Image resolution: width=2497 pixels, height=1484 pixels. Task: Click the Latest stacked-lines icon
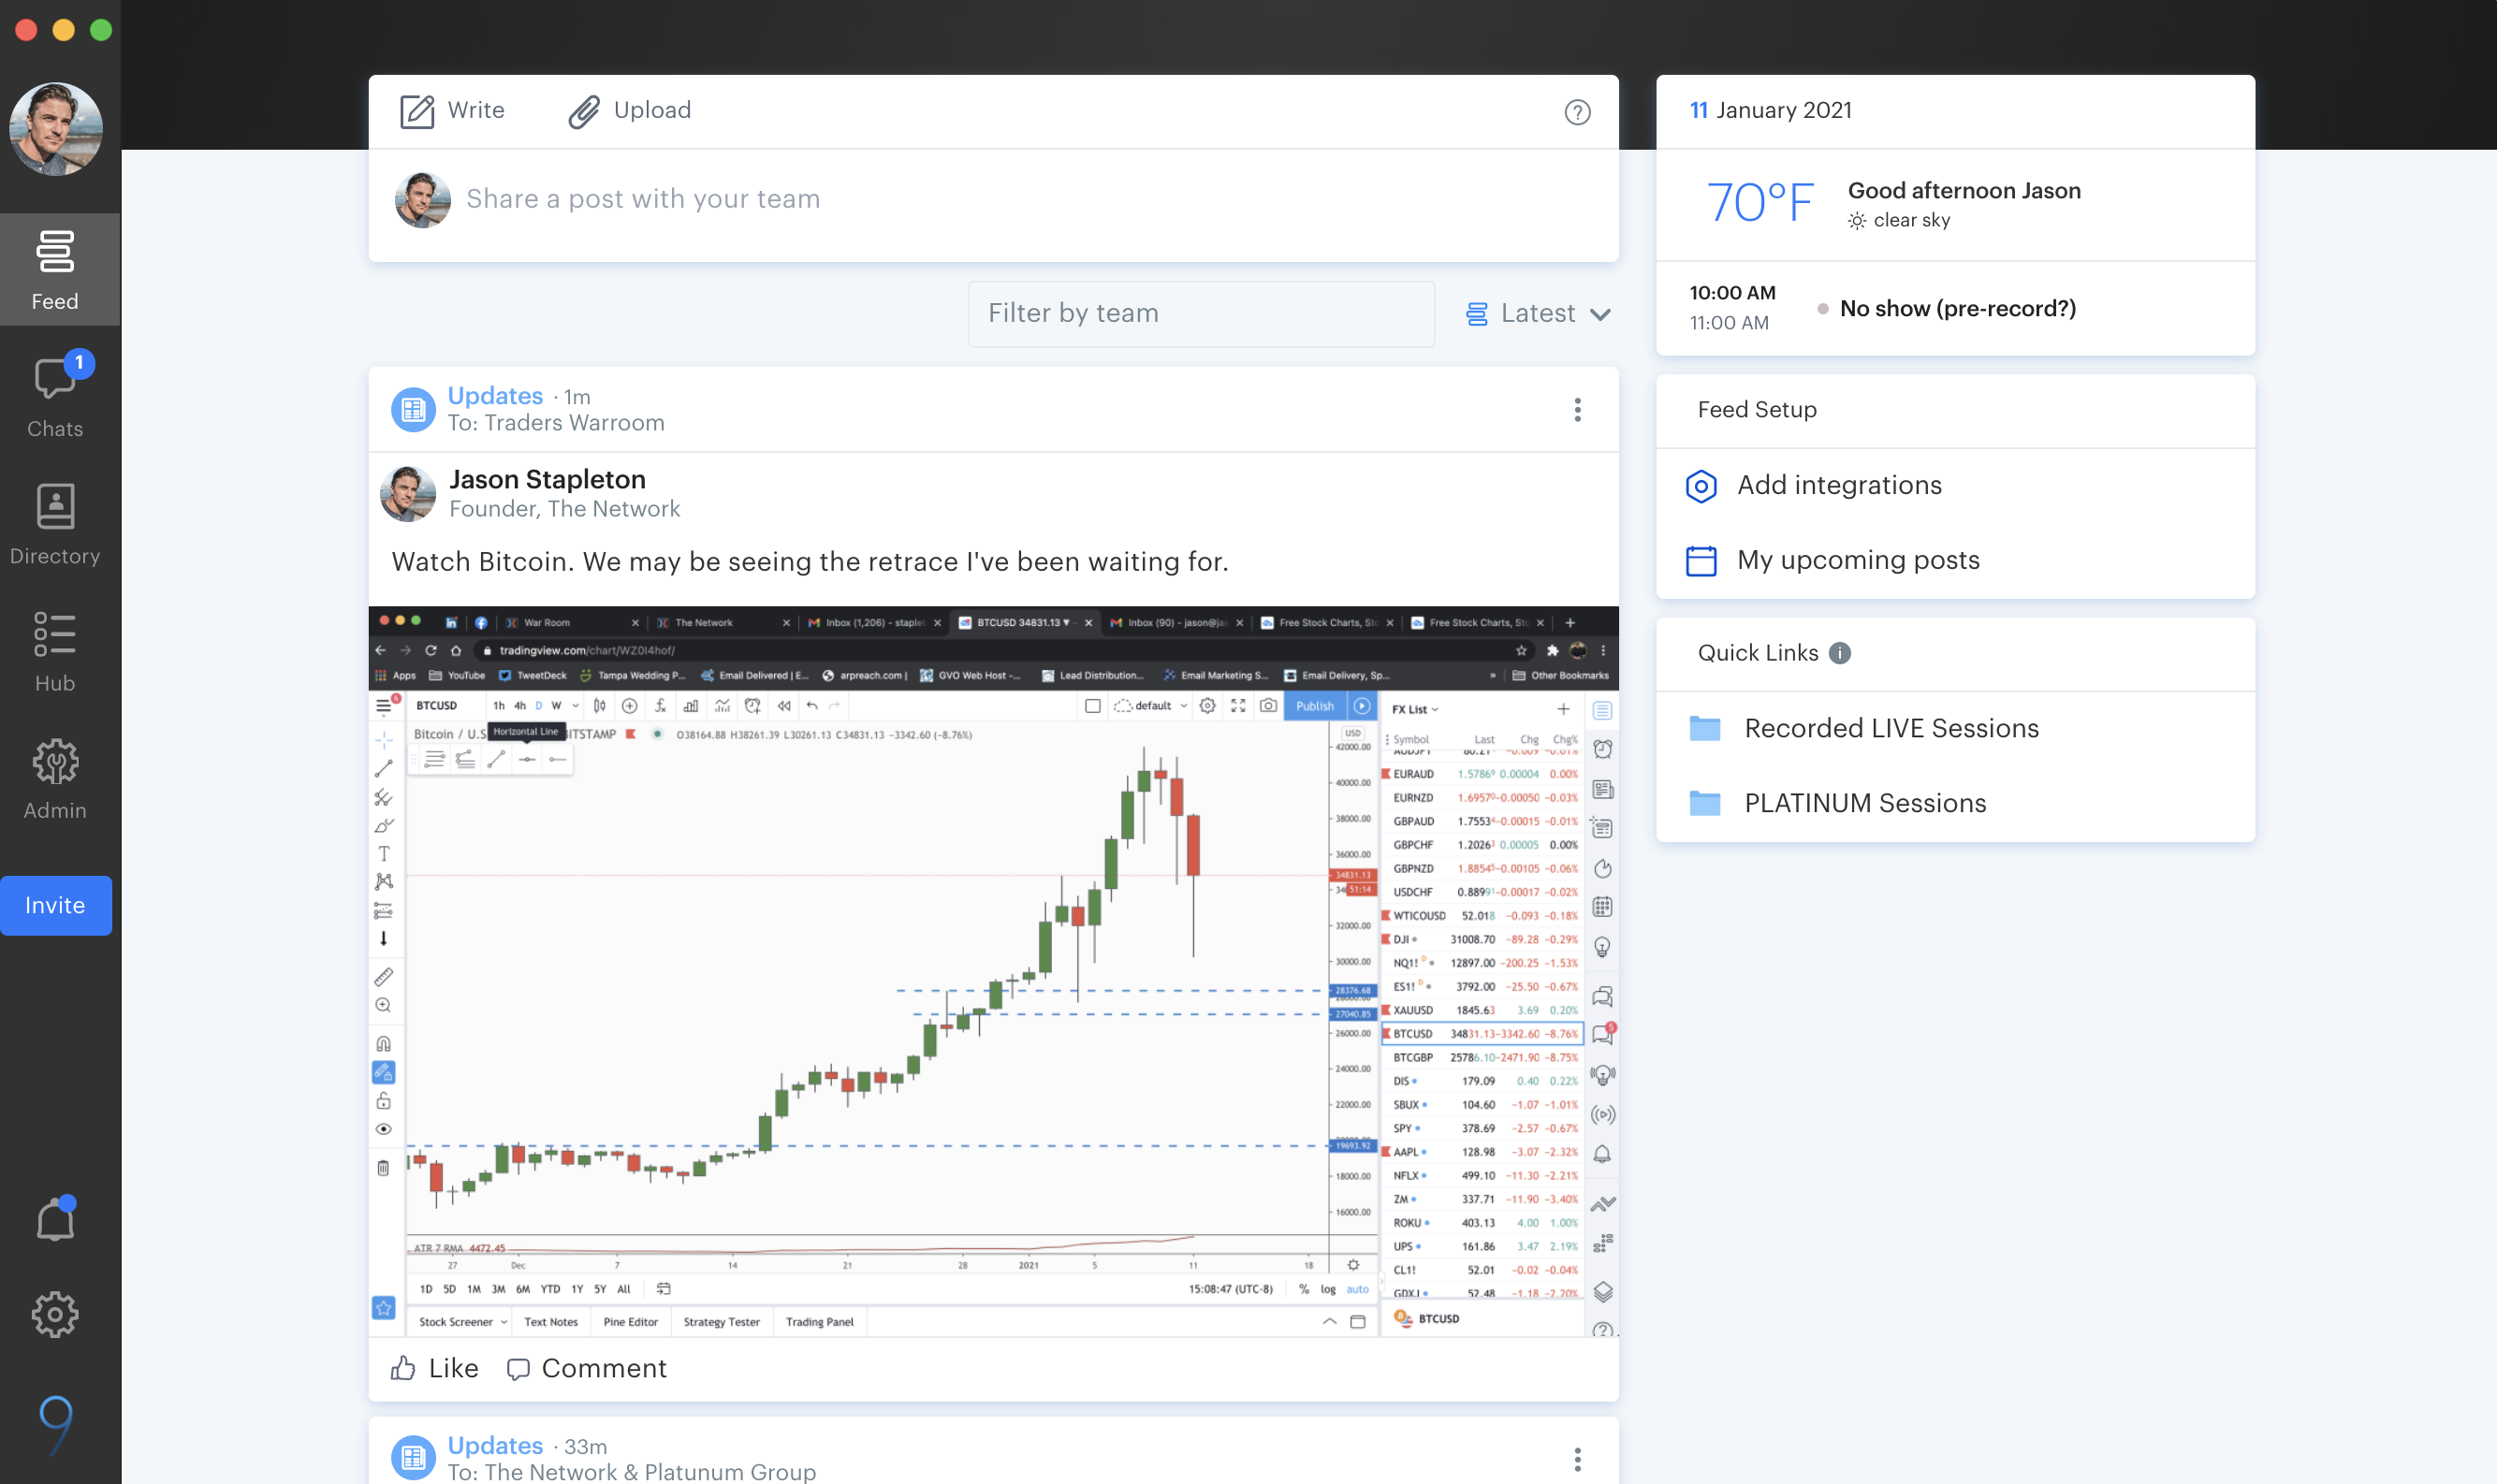click(1476, 314)
